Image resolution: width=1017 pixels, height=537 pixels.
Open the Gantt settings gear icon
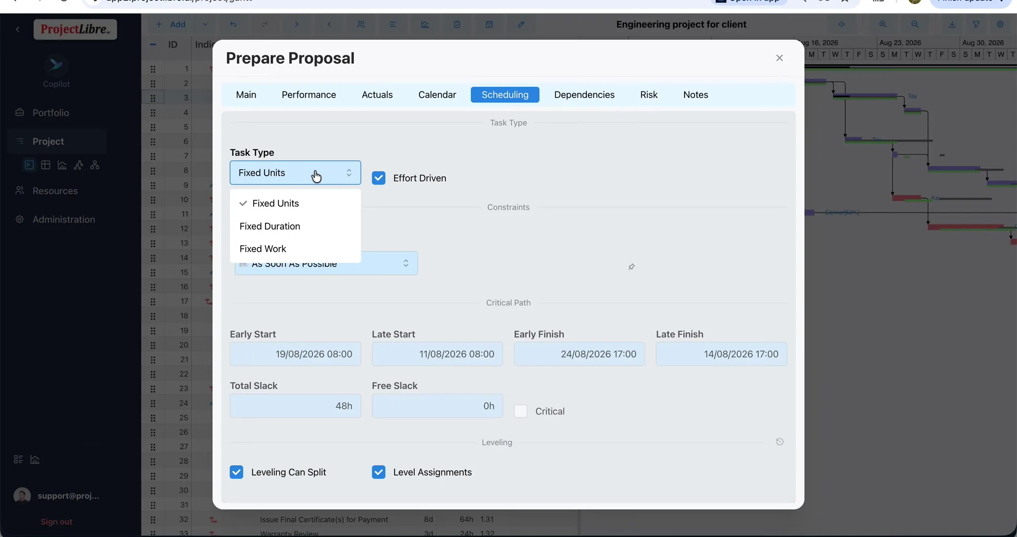point(1000,25)
